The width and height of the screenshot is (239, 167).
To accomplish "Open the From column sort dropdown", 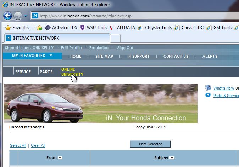I will point(60,158).
